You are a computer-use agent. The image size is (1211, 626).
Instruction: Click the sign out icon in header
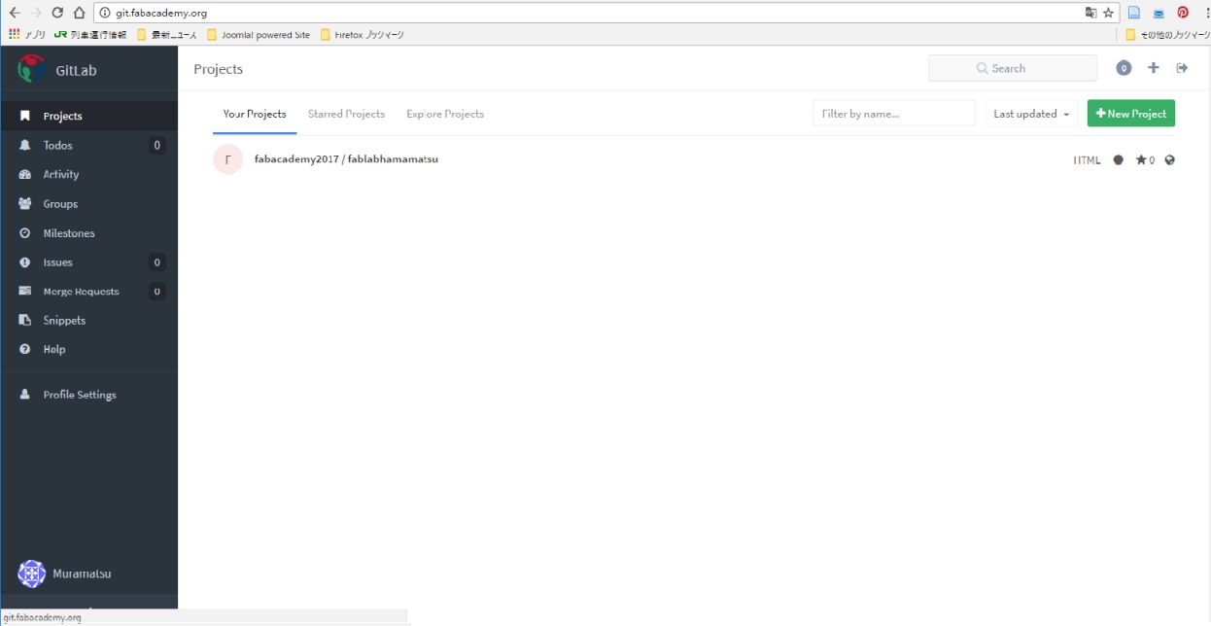click(x=1182, y=68)
